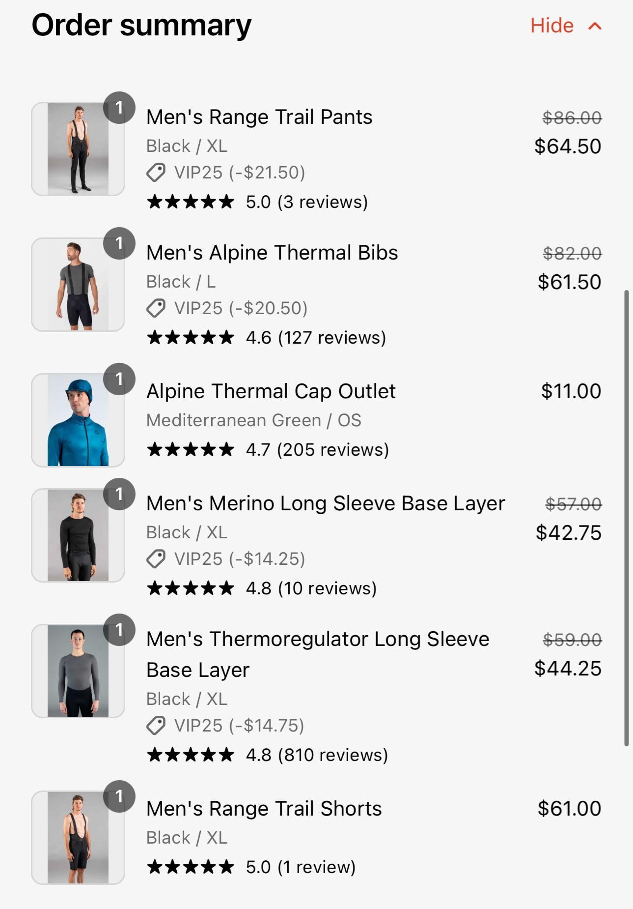633x909 pixels.
Task: Click 205 reviews text for Thermal Cap
Action: 333,450
